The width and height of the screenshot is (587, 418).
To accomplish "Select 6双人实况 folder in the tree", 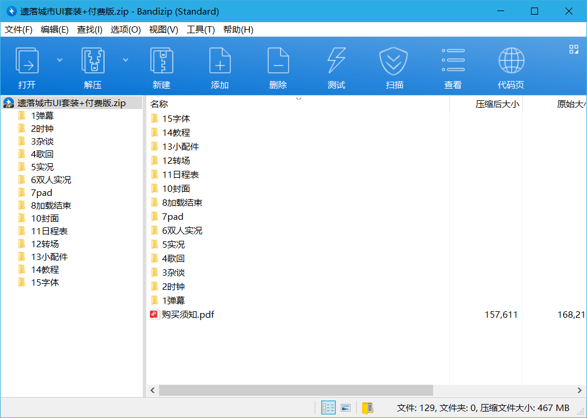I will (x=51, y=180).
